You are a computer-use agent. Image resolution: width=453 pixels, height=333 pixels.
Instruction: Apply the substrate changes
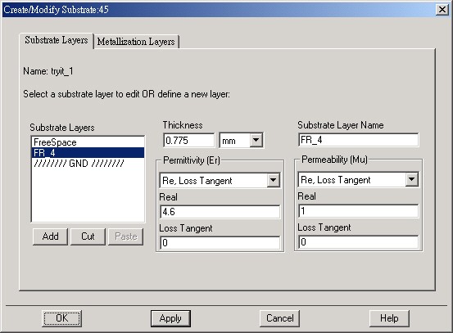coord(170,318)
